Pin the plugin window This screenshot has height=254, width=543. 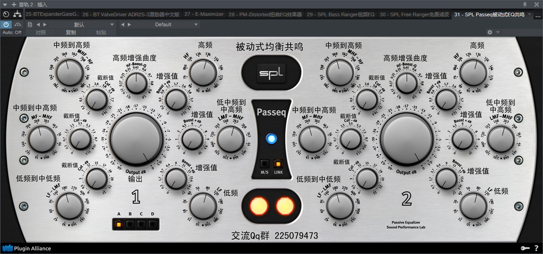[x=525, y=4]
